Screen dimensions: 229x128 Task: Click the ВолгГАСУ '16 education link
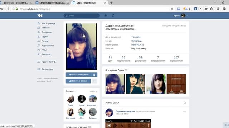tap(137, 44)
